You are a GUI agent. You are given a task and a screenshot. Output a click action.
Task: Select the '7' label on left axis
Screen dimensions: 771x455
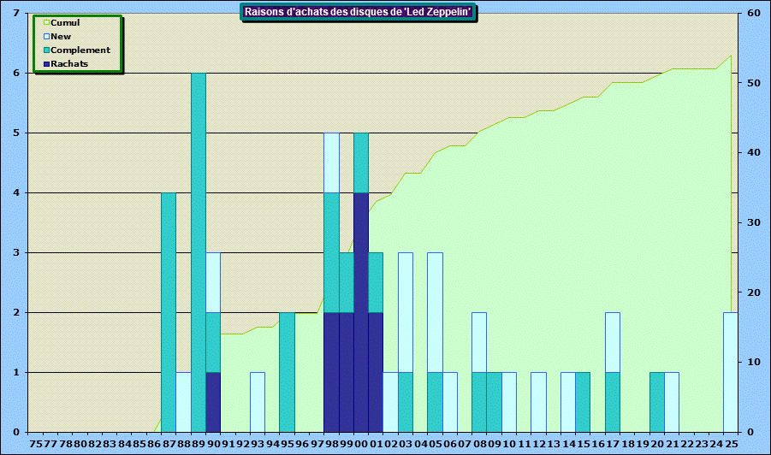[x=16, y=13]
